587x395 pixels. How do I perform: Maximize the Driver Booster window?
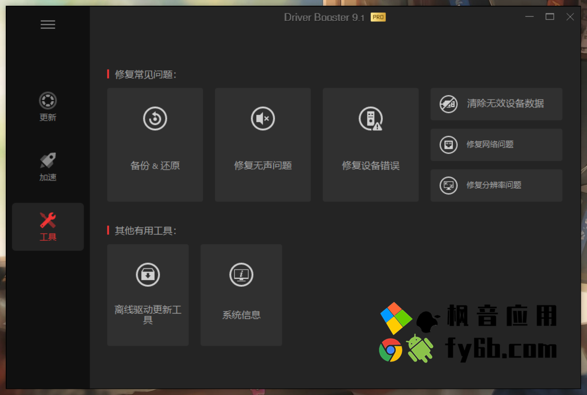point(550,17)
